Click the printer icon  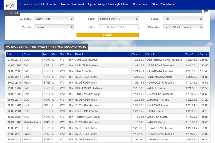click(x=206, y=11)
